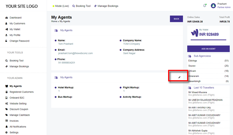Click the INR 928489 wallet balance

pyautogui.click(x=209, y=34)
